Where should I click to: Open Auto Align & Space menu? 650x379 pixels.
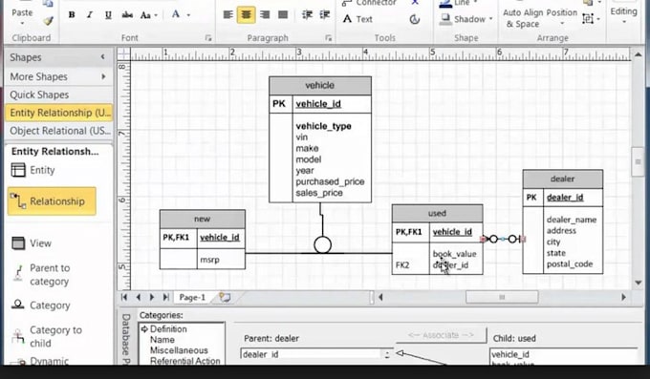click(523, 19)
